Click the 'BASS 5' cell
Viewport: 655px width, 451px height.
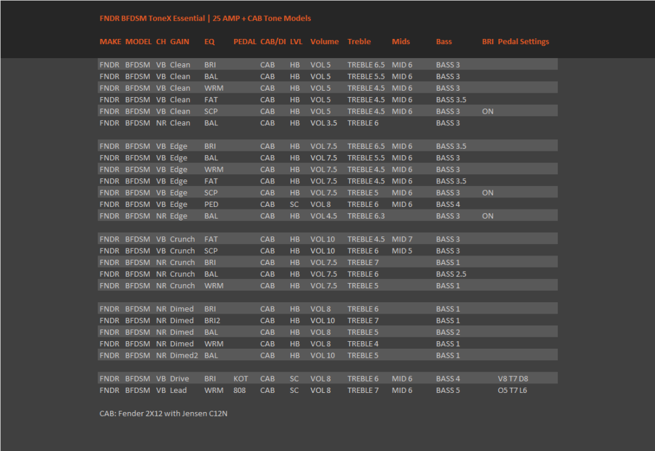[448, 391]
